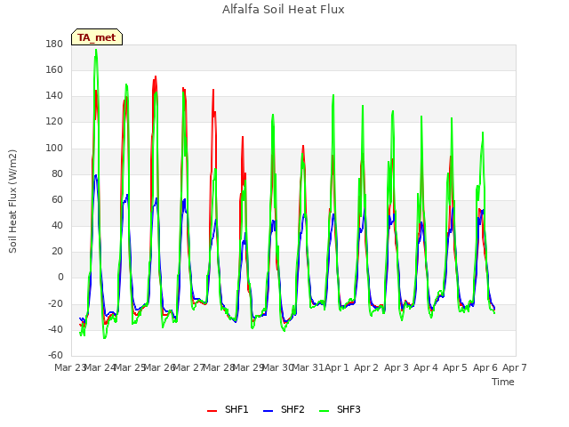The width and height of the screenshot is (569, 427).
Task: Click the Mar 28 x-axis date label
Action: coord(218,367)
